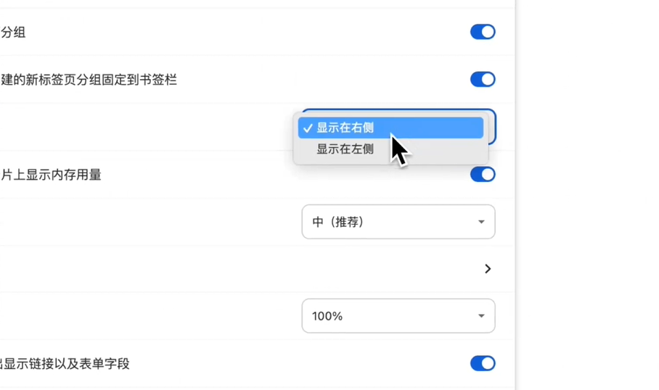Click the 100% text inside the dropdown

click(327, 316)
